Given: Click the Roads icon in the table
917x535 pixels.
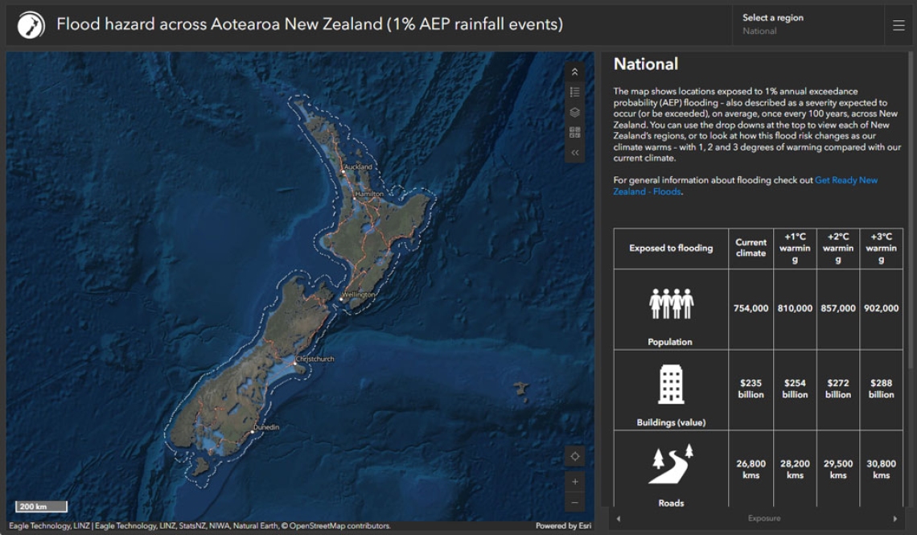Looking at the screenshot, I should 670,464.
